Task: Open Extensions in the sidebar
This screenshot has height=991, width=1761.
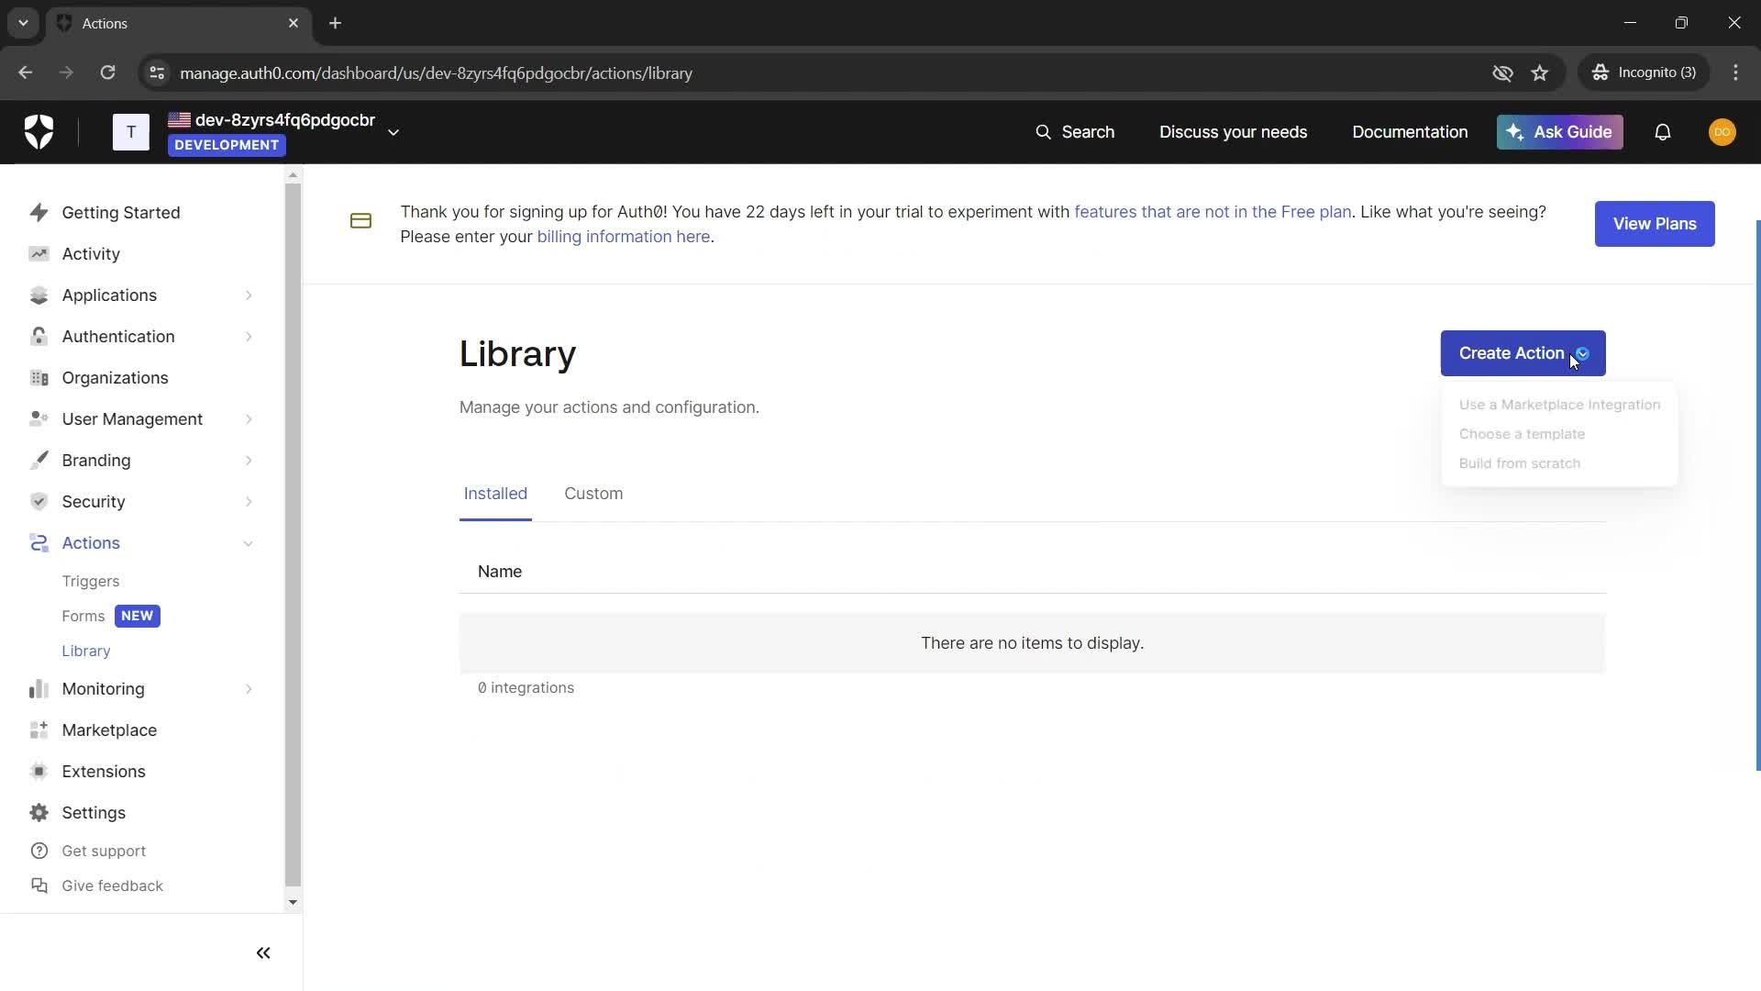Action: tap(104, 772)
